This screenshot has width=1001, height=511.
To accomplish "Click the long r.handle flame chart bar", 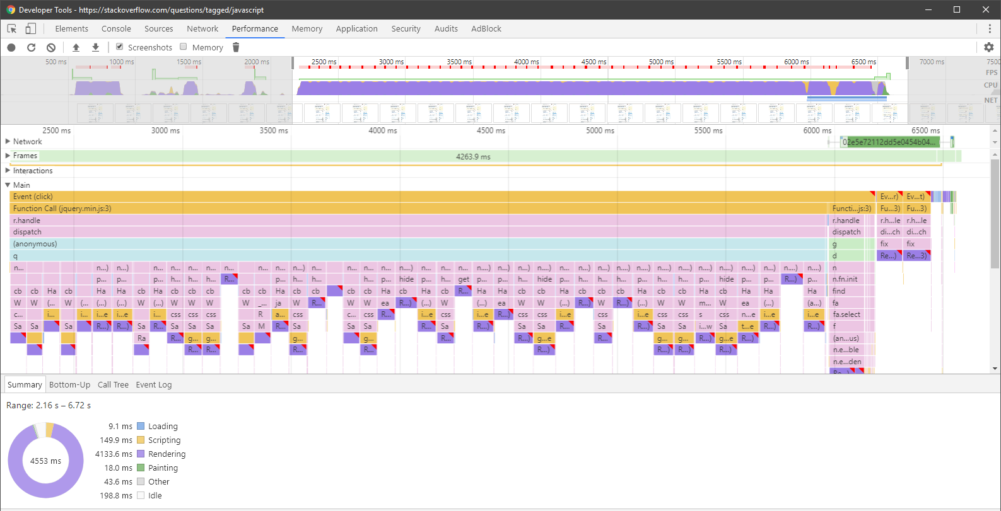I will pos(418,221).
